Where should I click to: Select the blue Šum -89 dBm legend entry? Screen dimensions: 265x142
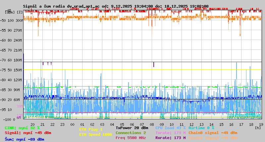coord(24,139)
